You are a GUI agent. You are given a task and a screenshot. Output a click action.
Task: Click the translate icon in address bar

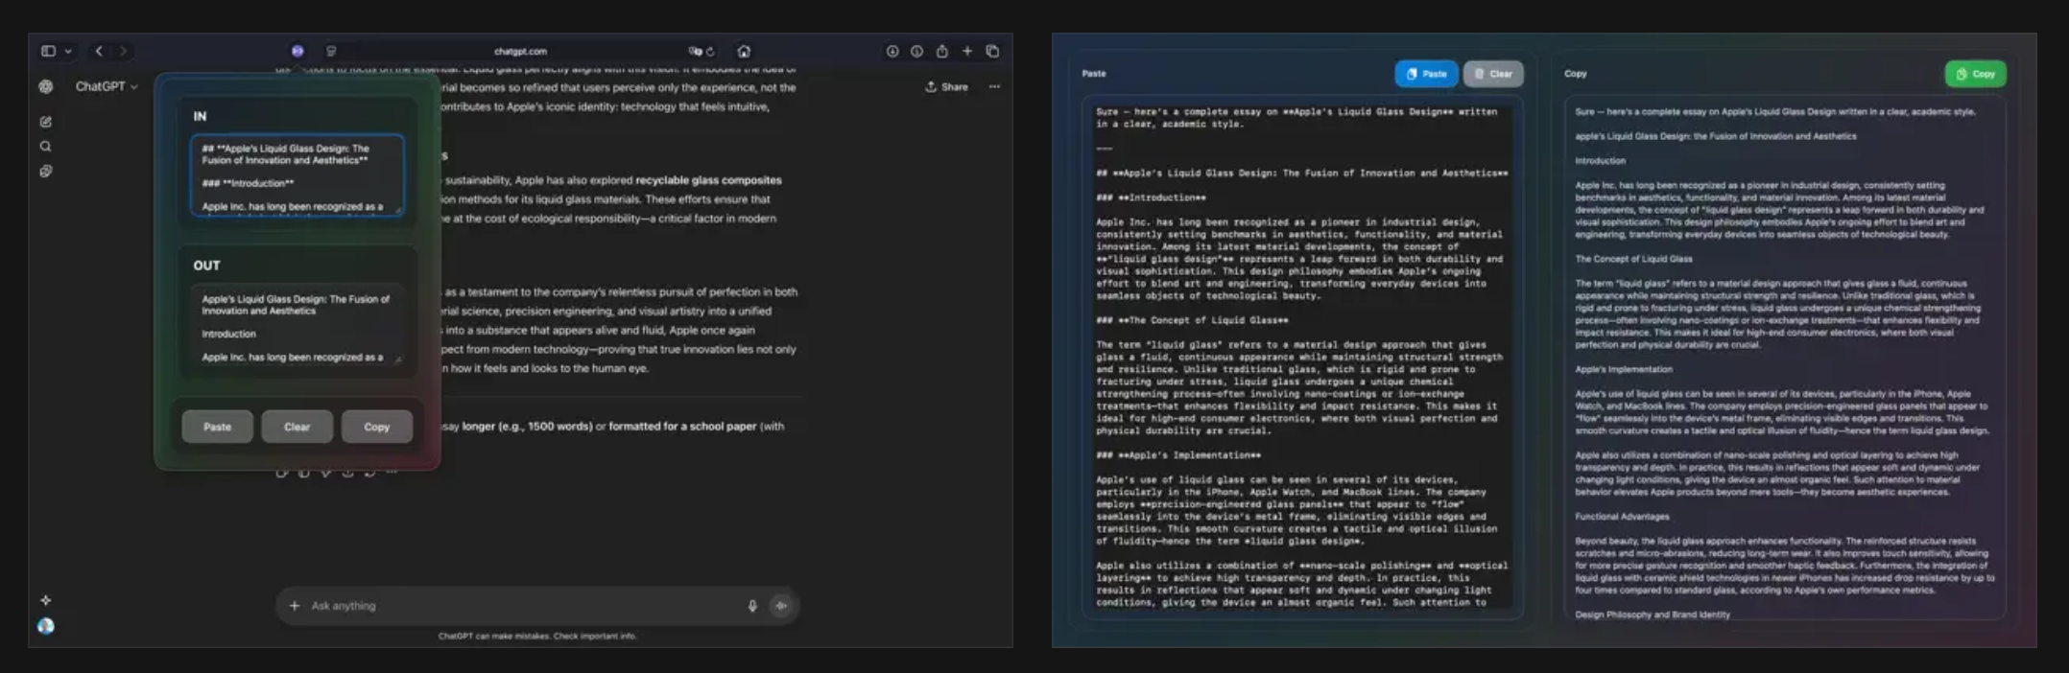(694, 52)
